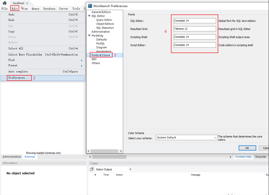This screenshot has height=195, width=269.
Task: Select Administration in preferences tree
Action: 100,32
